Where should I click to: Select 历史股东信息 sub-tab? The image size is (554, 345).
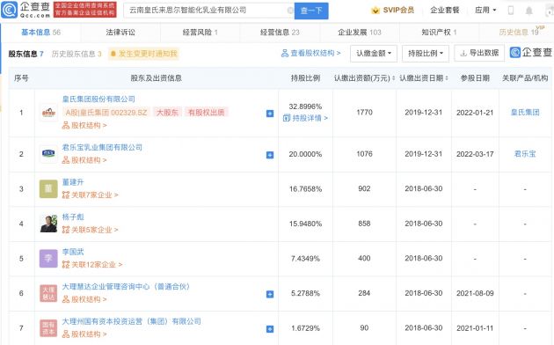[x=77, y=54]
